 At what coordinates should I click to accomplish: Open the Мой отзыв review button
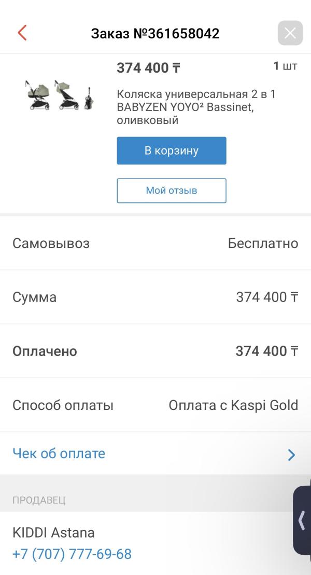[x=172, y=190]
